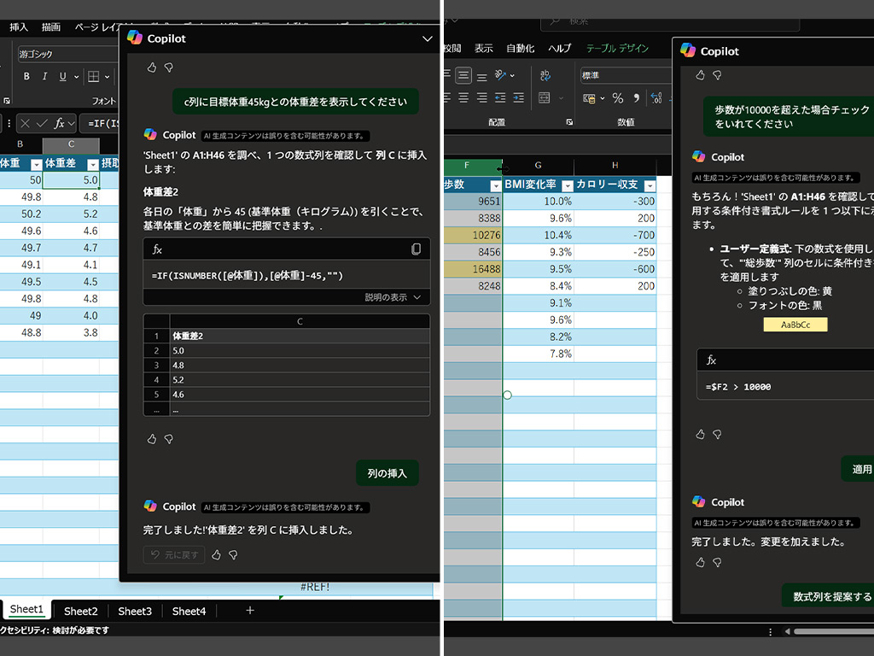The height and width of the screenshot is (656, 874).
Task: Click the 数式列を提案する button
Action: (830, 596)
